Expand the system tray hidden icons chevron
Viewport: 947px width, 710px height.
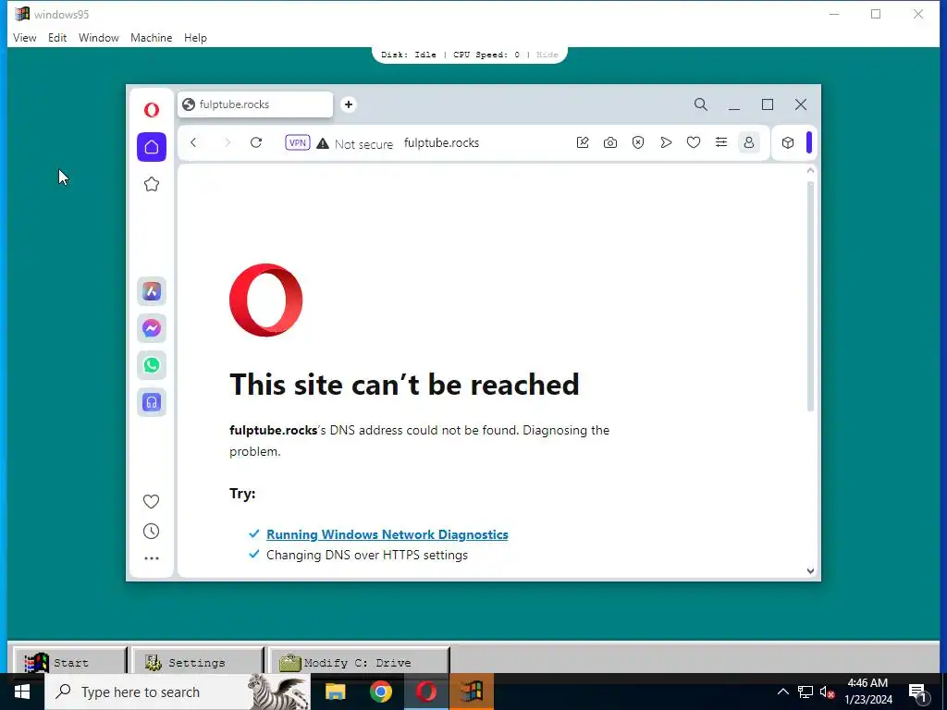point(782,692)
